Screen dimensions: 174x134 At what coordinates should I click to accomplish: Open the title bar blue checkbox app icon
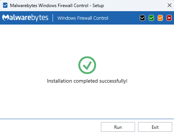[x=5, y=6]
